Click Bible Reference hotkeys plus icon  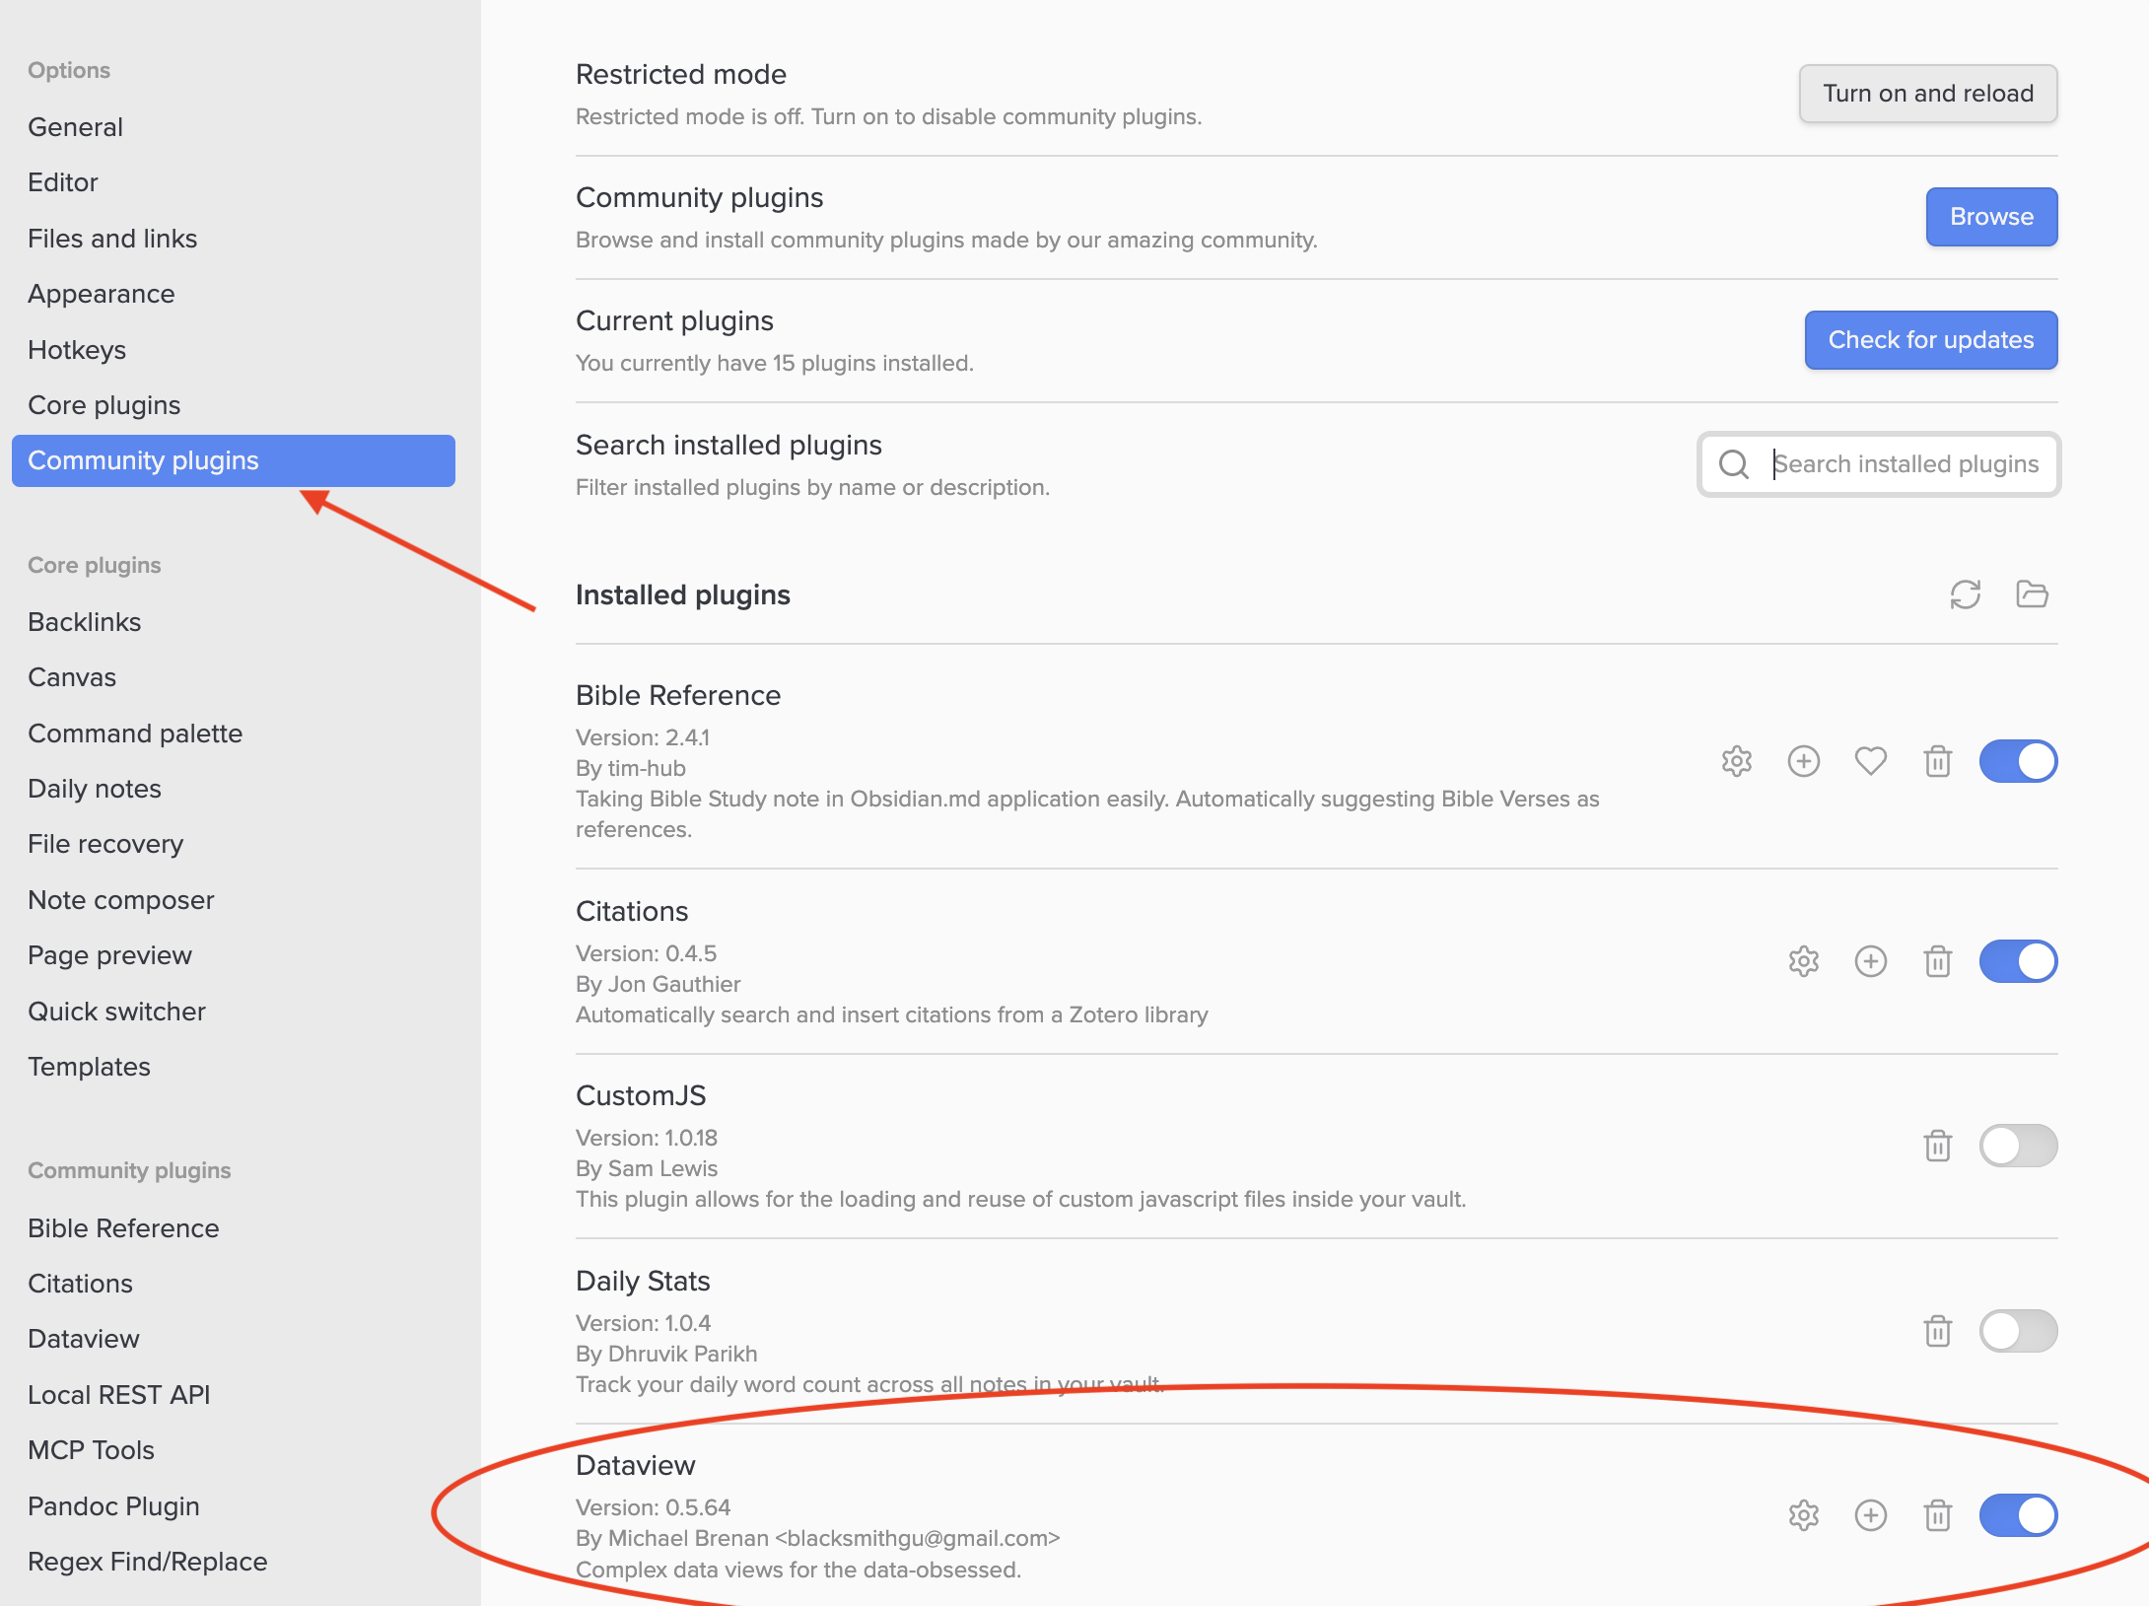coord(1803,761)
